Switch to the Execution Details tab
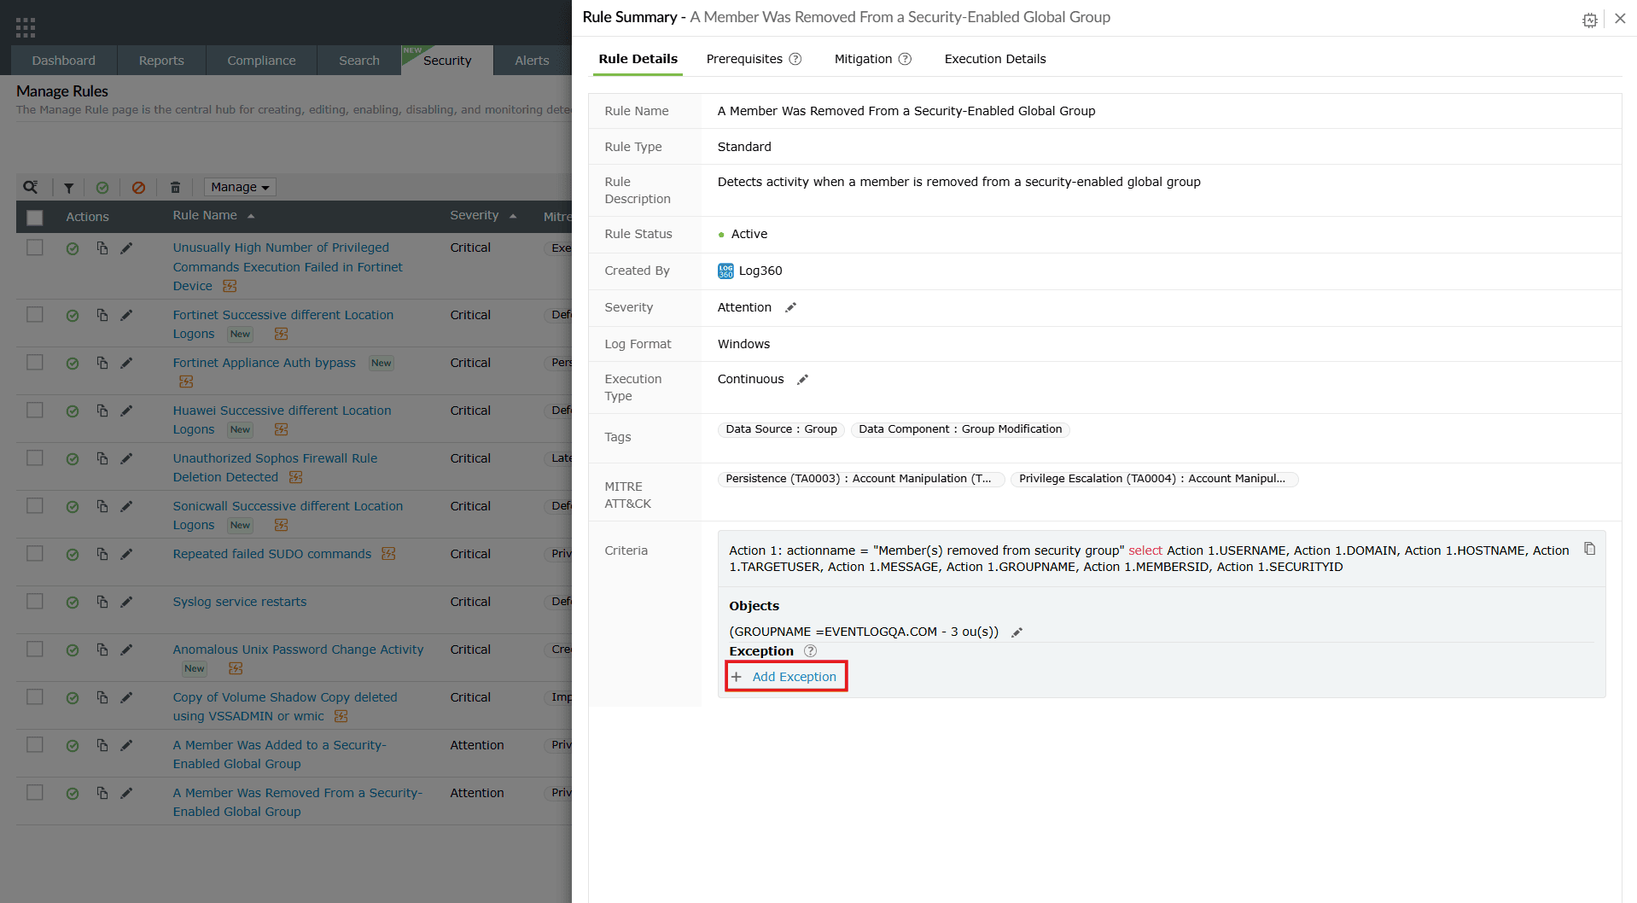 995,59
